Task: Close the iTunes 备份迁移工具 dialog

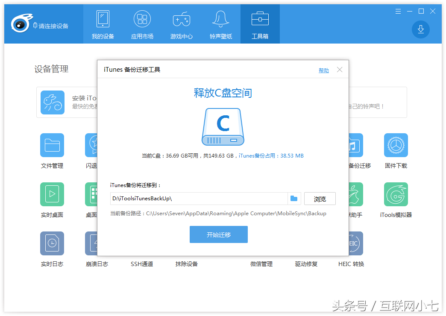Action: (340, 70)
